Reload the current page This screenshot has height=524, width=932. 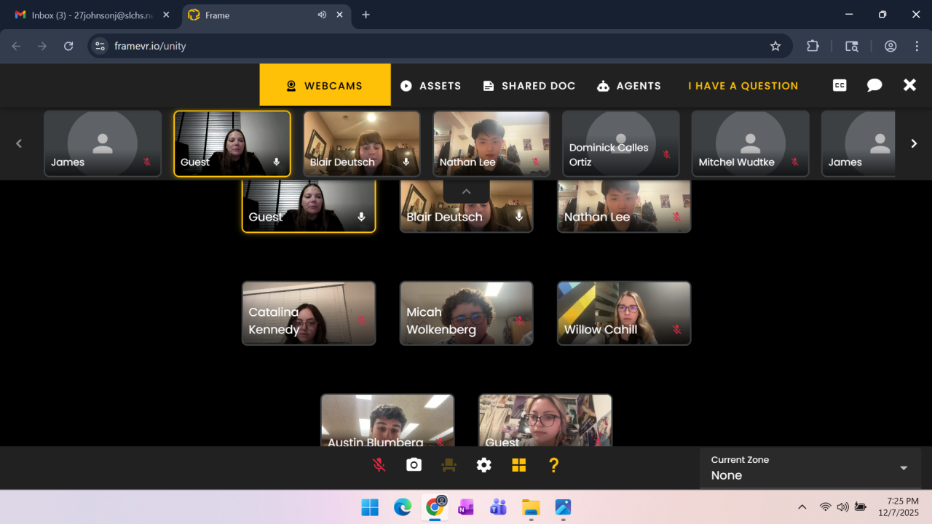pyautogui.click(x=68, y=46)
